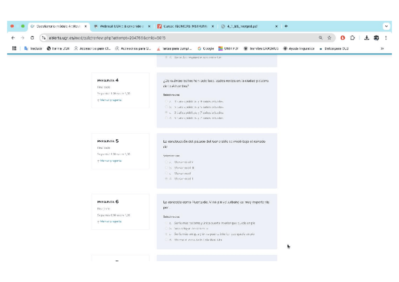Reload the current quiz page

coord(32,38)
